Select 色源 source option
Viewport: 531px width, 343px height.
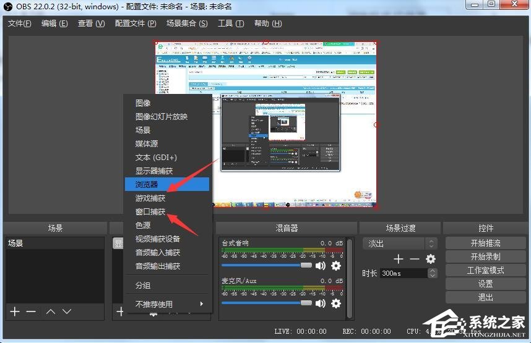click(167, 226)
